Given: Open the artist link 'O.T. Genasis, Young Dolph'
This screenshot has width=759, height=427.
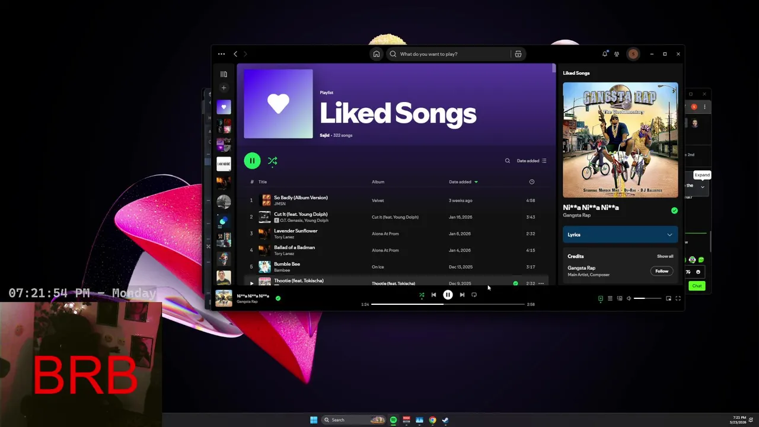Looking at the screenshot, I should tap(304, 221).
